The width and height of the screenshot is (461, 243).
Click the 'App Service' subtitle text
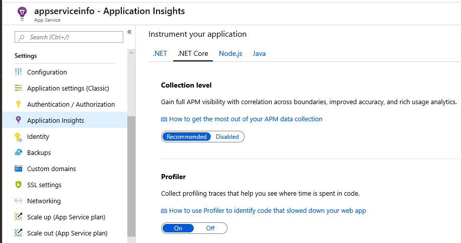[47, 20]
